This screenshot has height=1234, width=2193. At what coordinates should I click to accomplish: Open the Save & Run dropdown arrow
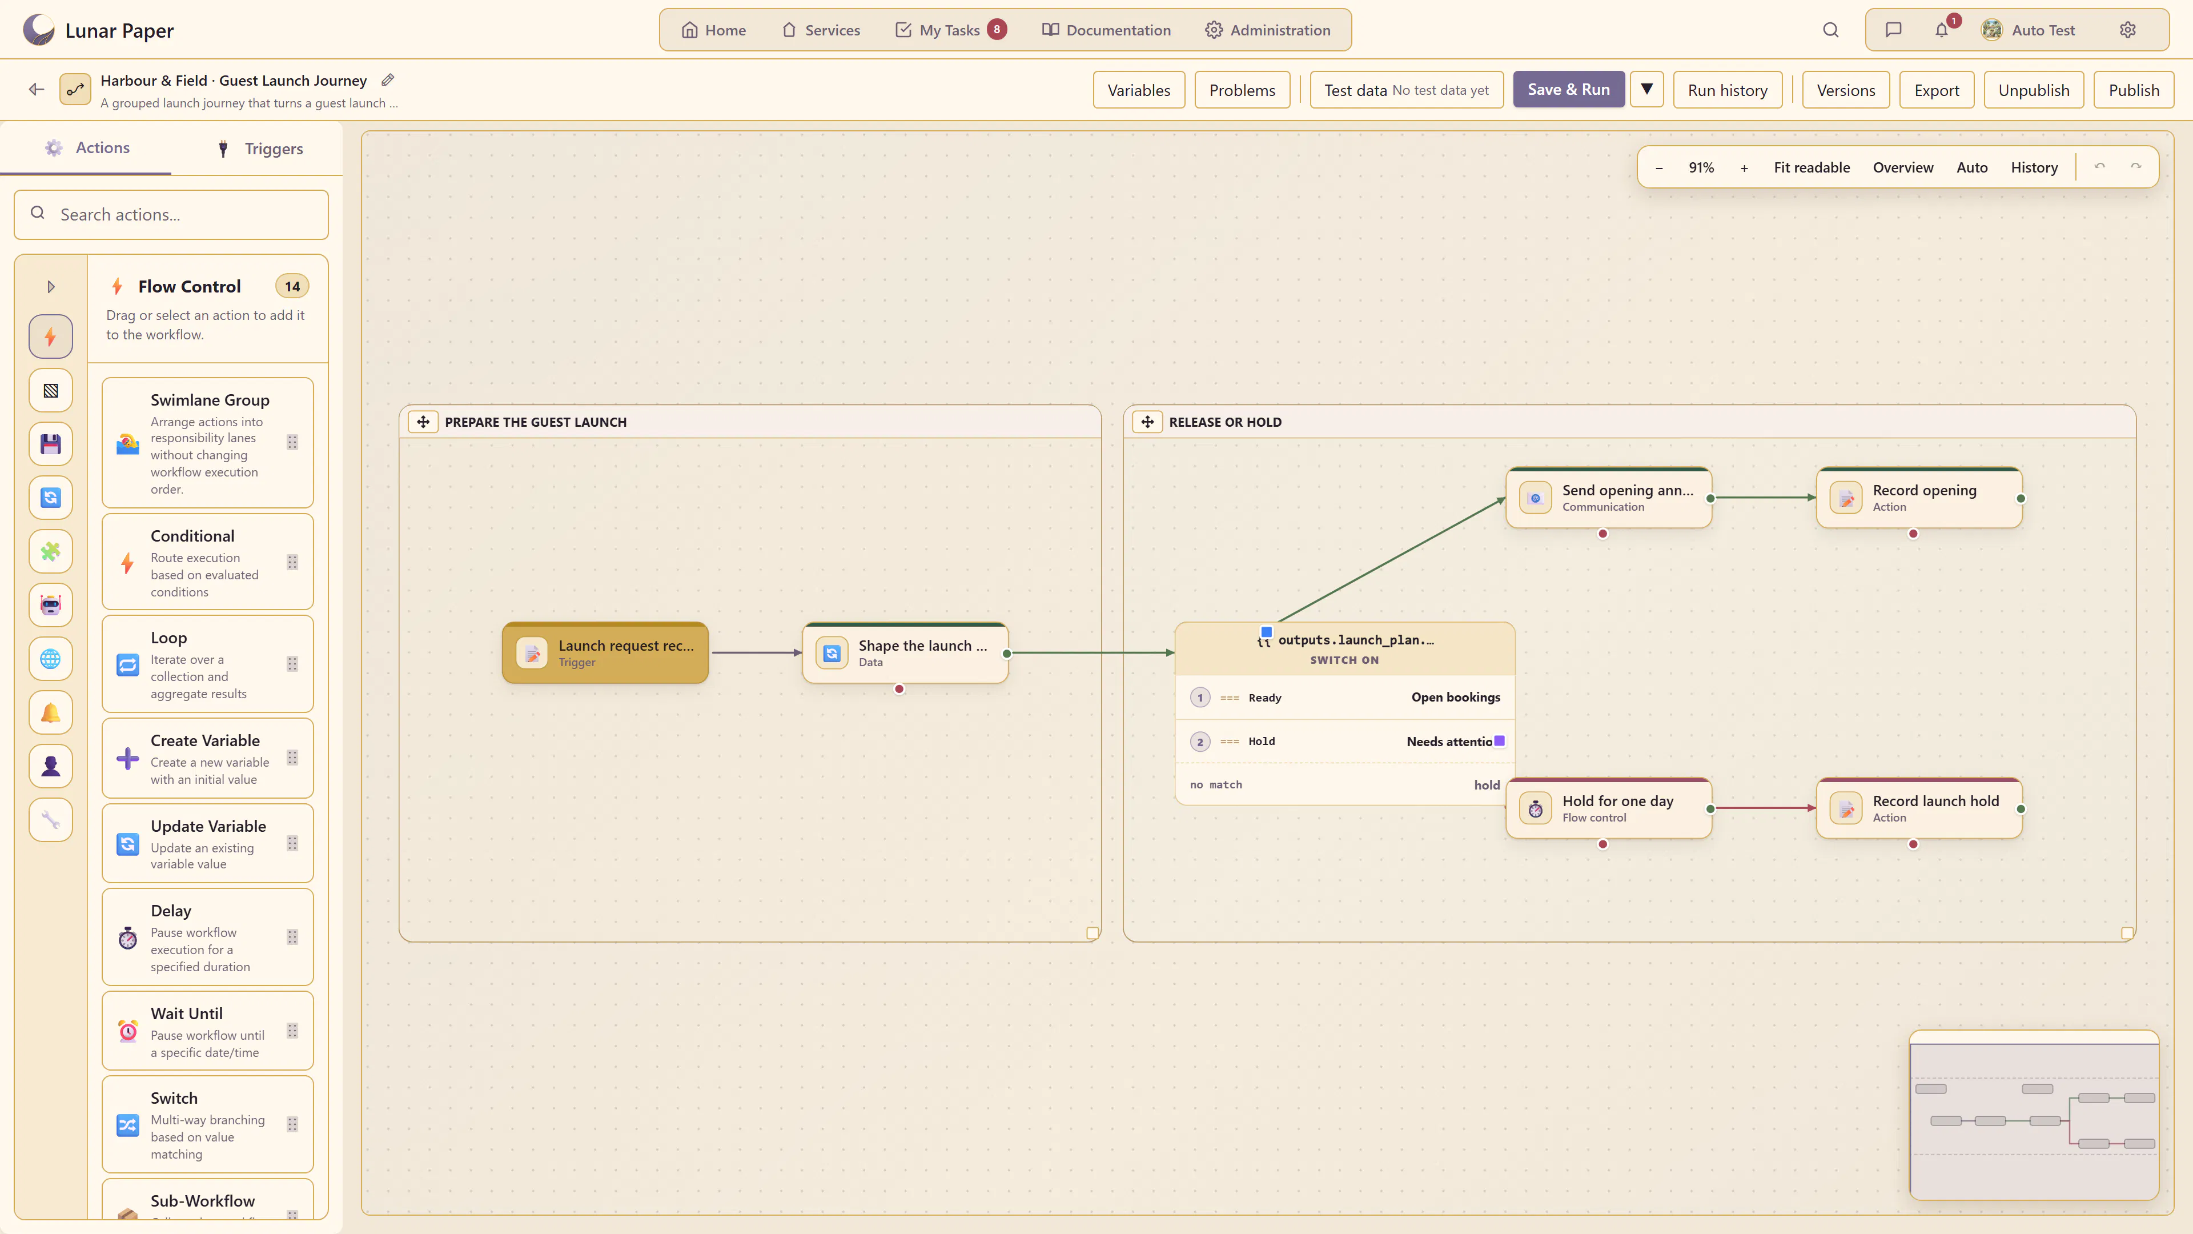(1646, 90)
